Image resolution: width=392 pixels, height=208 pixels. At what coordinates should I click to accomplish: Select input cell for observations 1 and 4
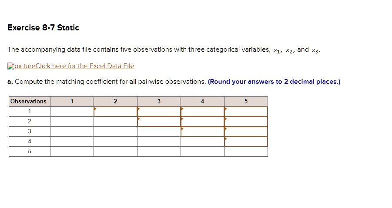click(202, 112)
